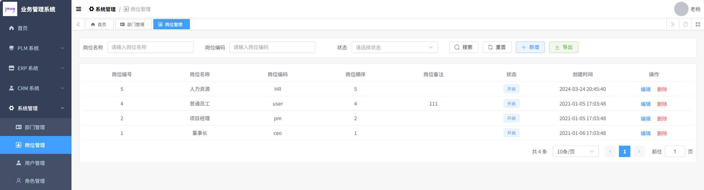
Task: Open the grid tab options icon
Action: 698,24
